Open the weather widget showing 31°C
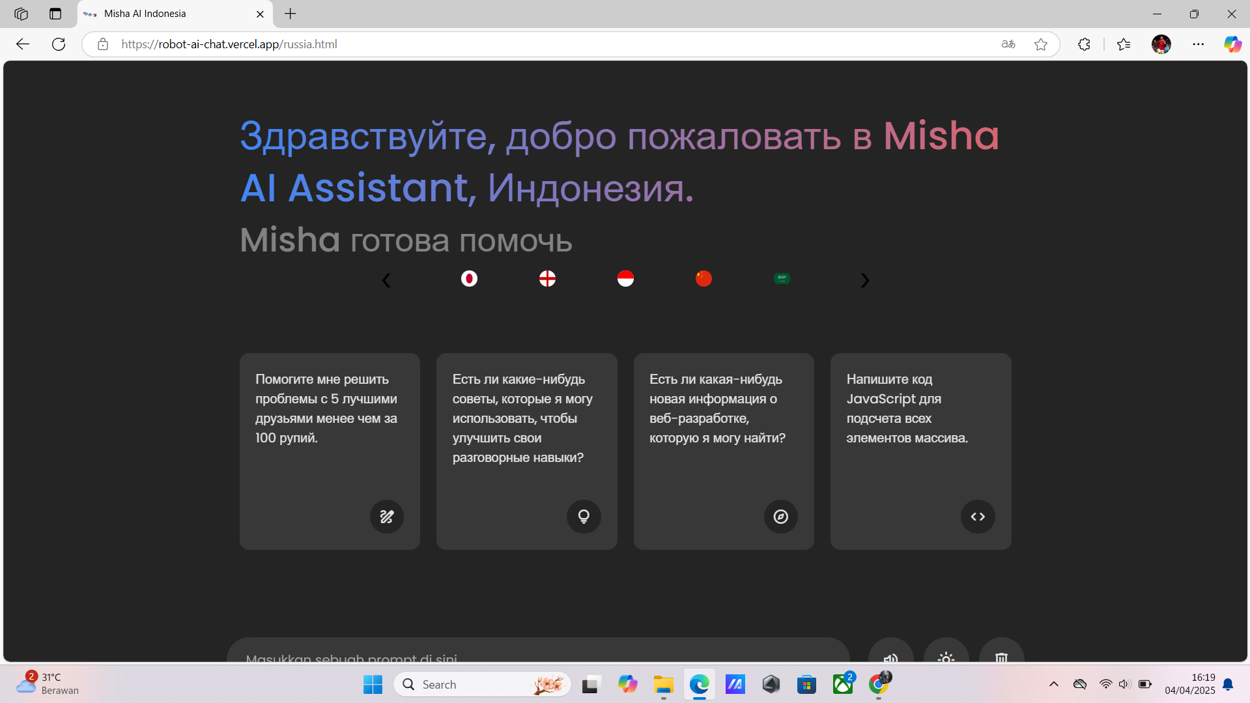The image size is (1250, 703). pyautogui.click(x=47, y=684)
